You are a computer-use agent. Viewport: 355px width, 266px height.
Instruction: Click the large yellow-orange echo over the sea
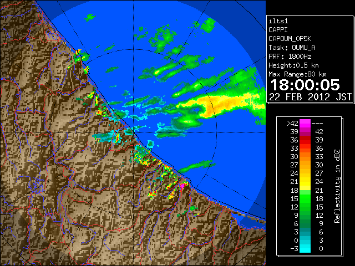coord(222,105)
